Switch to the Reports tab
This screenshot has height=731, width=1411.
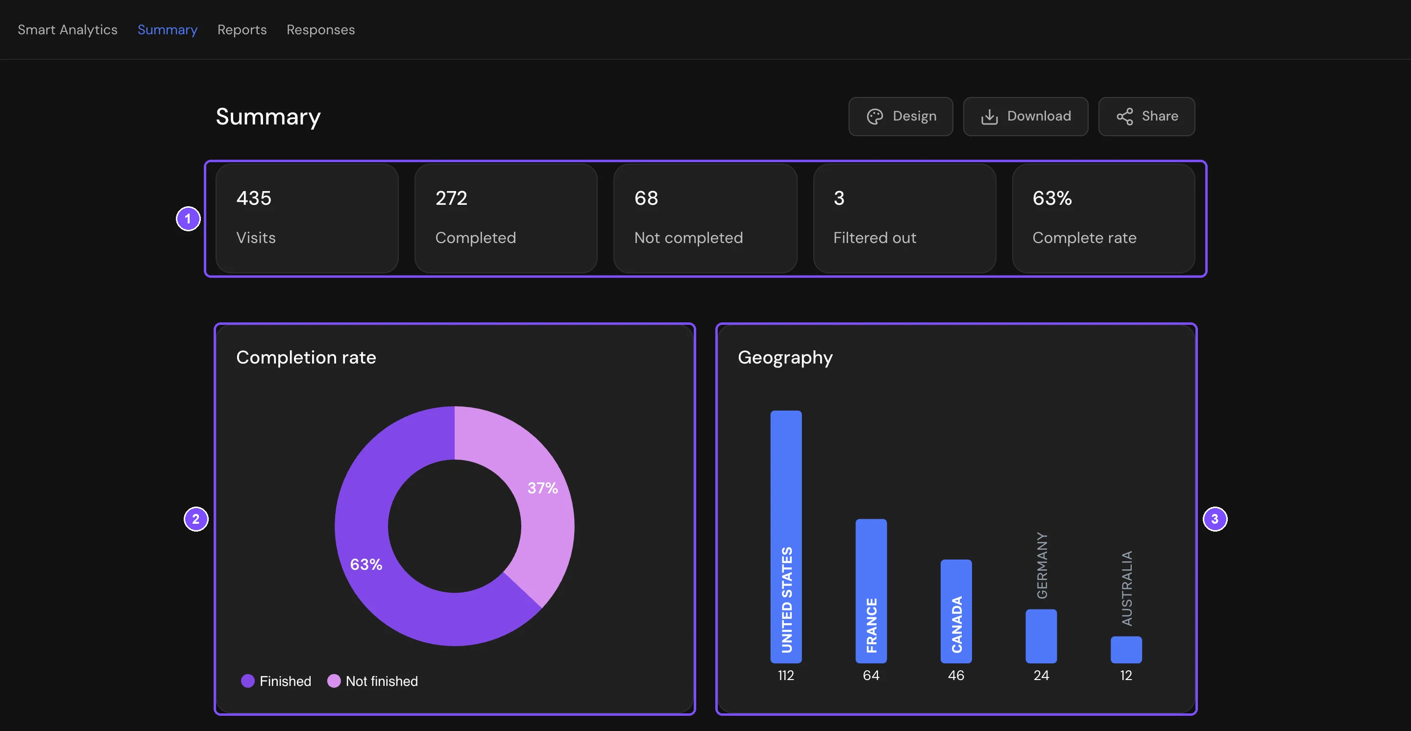point(242,29)
